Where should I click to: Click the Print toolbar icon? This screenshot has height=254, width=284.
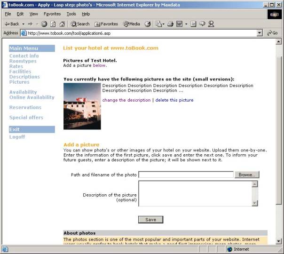(170, 24)
